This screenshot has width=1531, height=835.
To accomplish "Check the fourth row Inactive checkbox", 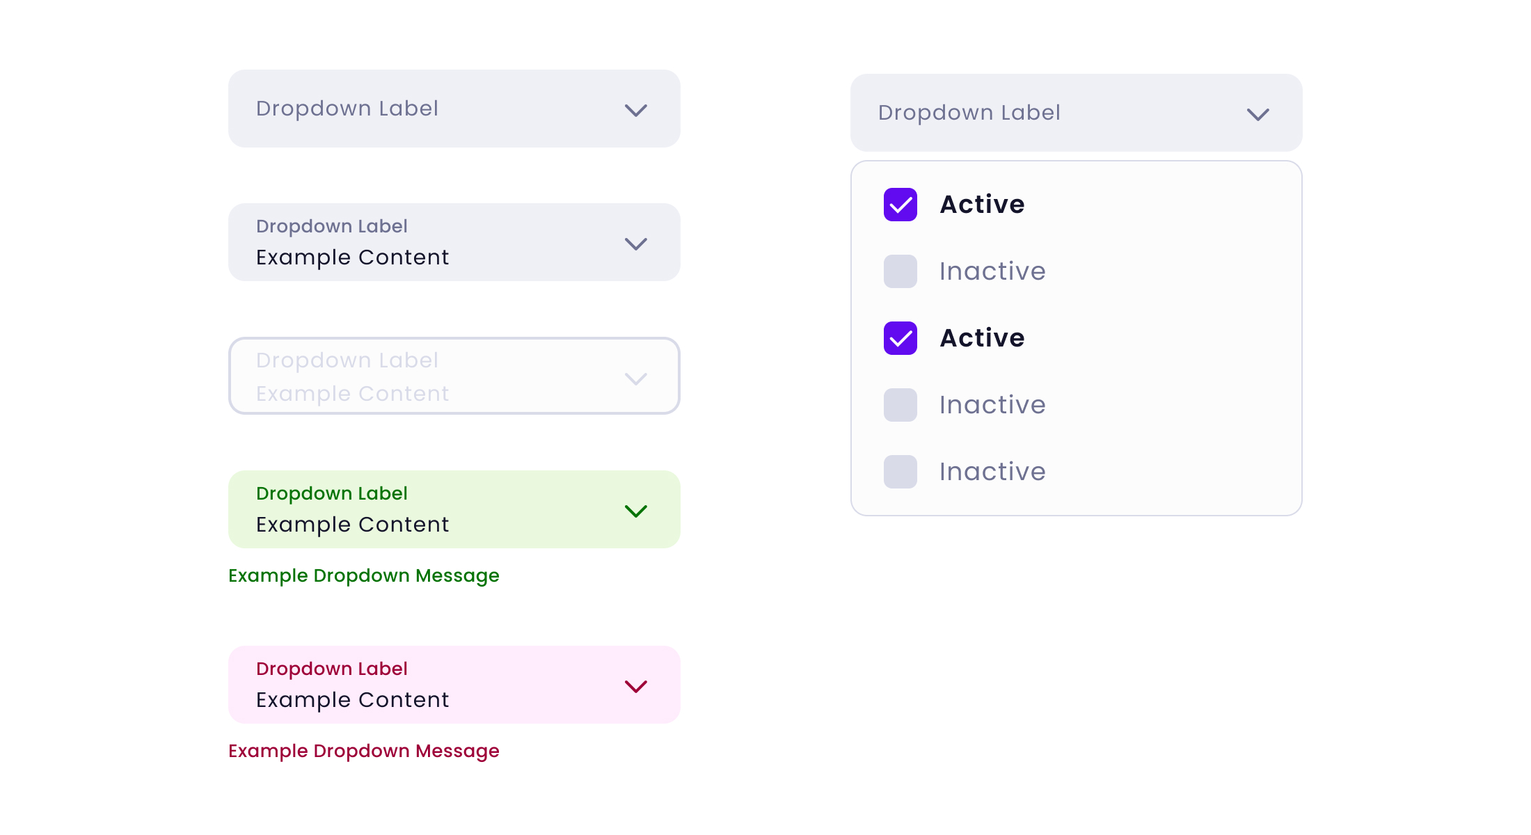I will (x=900, y=405).
